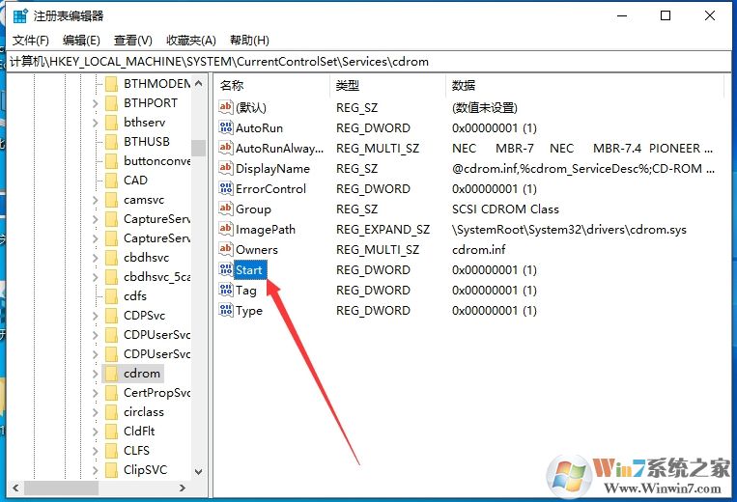Expand the BTHPORT tree node

pyautogui.click(x=96, y=103)
